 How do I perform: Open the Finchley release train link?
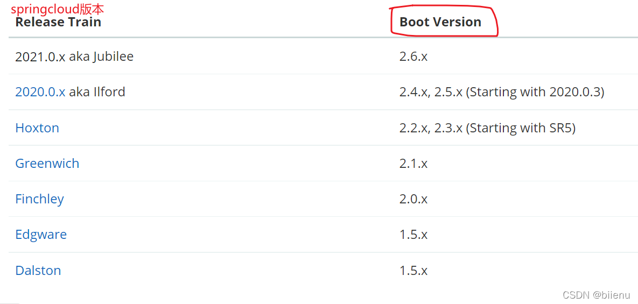click(39, 199)
